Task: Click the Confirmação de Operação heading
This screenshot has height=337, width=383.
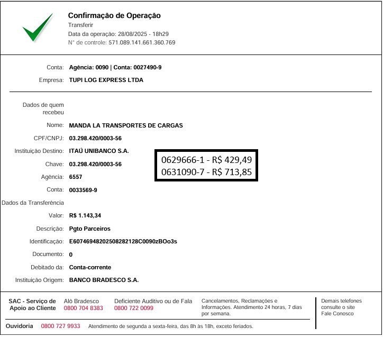Action: tap(114, 15)
